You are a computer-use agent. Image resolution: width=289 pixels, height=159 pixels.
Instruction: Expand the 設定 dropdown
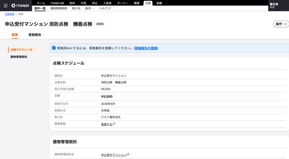pos(90,9)
